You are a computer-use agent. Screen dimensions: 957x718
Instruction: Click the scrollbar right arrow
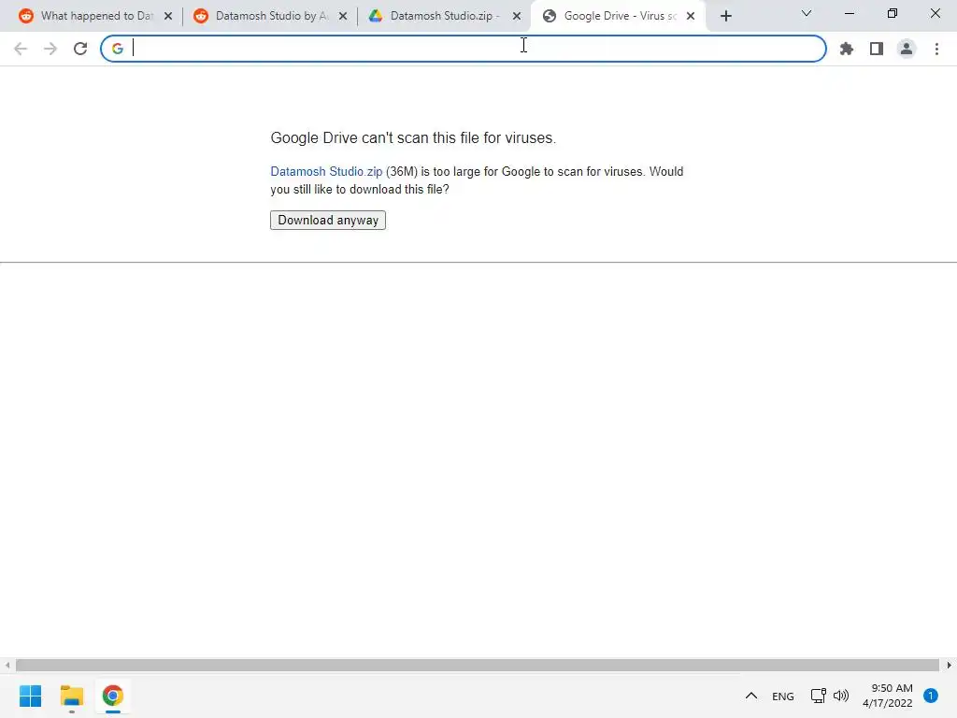950,665
